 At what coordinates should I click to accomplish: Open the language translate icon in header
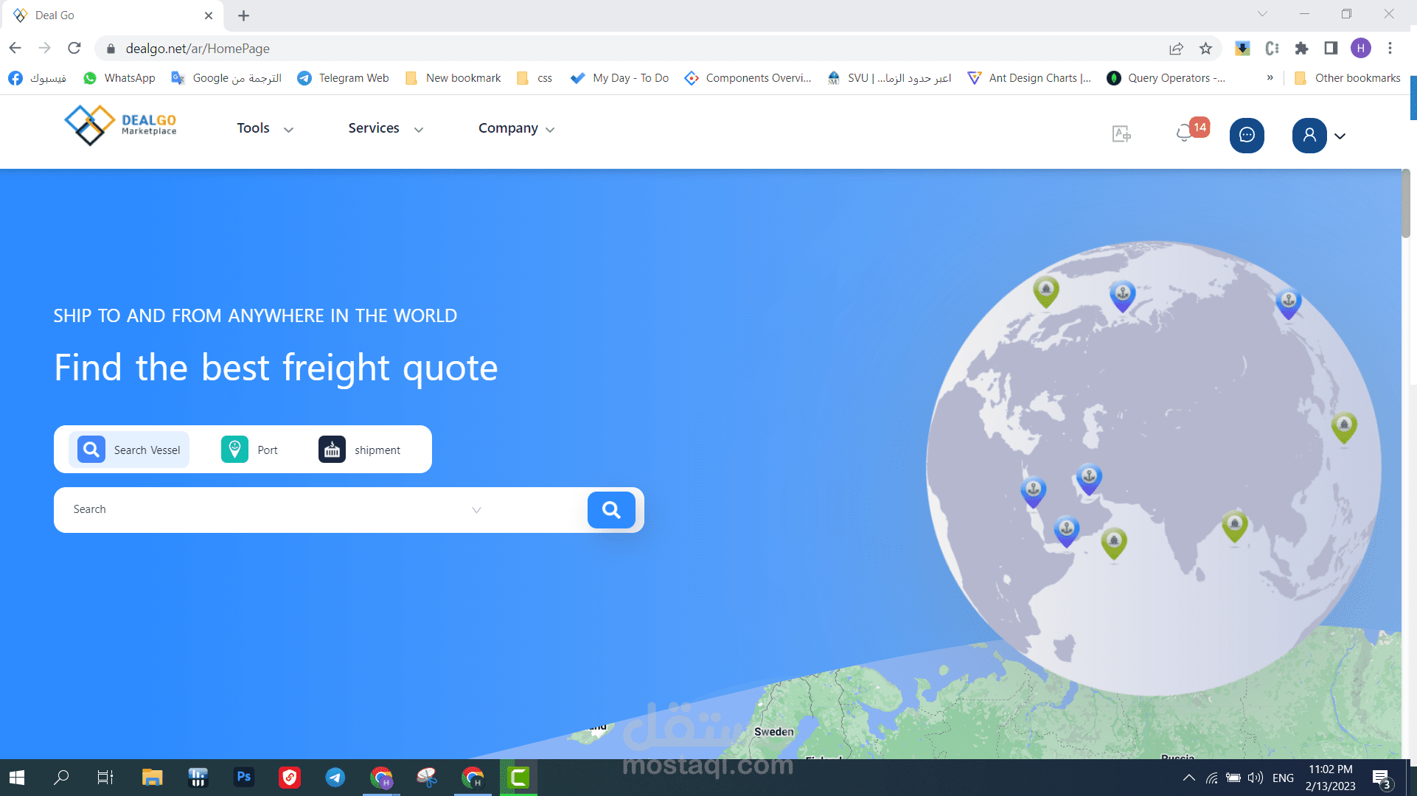pyautogui.click(x=1121, y=134)
